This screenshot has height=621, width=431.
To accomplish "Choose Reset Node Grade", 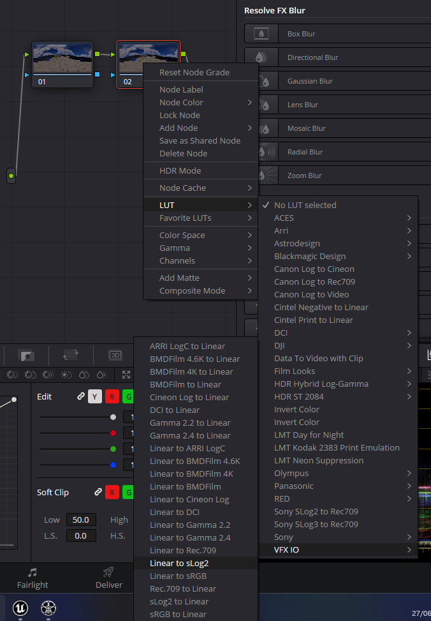I will (x=201, y=73).
